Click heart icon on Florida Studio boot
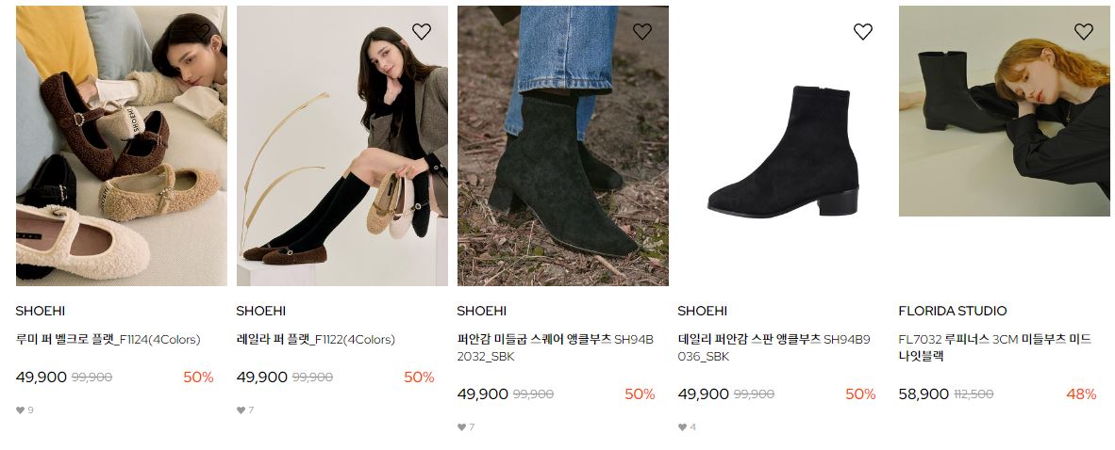Screen dimensions: 1115x450 pos(1084,31)
